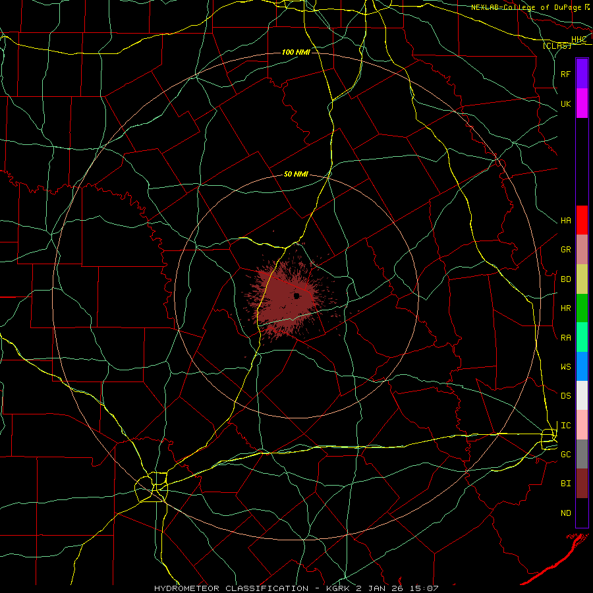Image resolution: width=593 pixels, height=593 pixels.
Task: Click the BD yellow legend swatch
Action: tap(582, 279)
